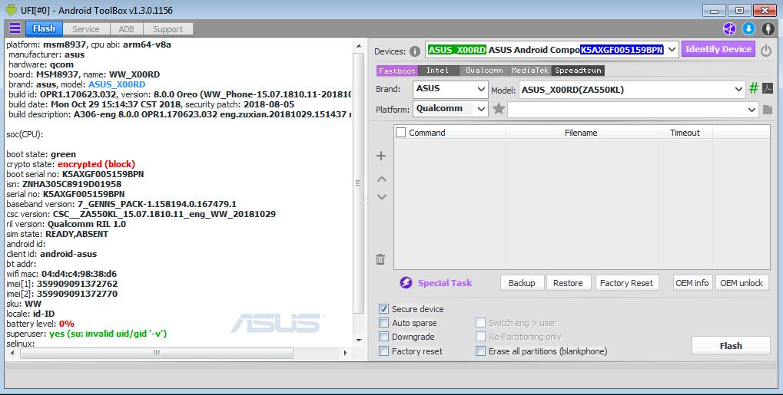783x395 pixels.
Task: Tick Re-Partitioning only checkbox
Action: point(480,337)
